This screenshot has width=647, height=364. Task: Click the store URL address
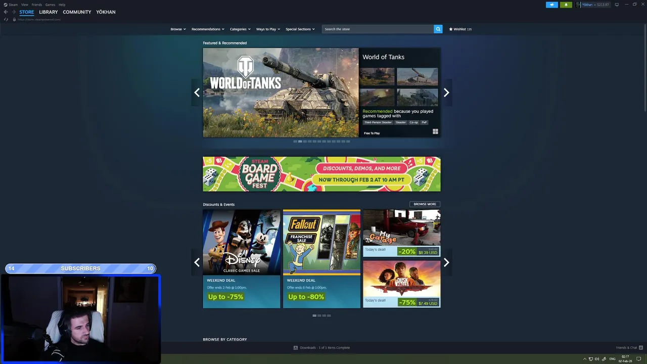(39, 19)
